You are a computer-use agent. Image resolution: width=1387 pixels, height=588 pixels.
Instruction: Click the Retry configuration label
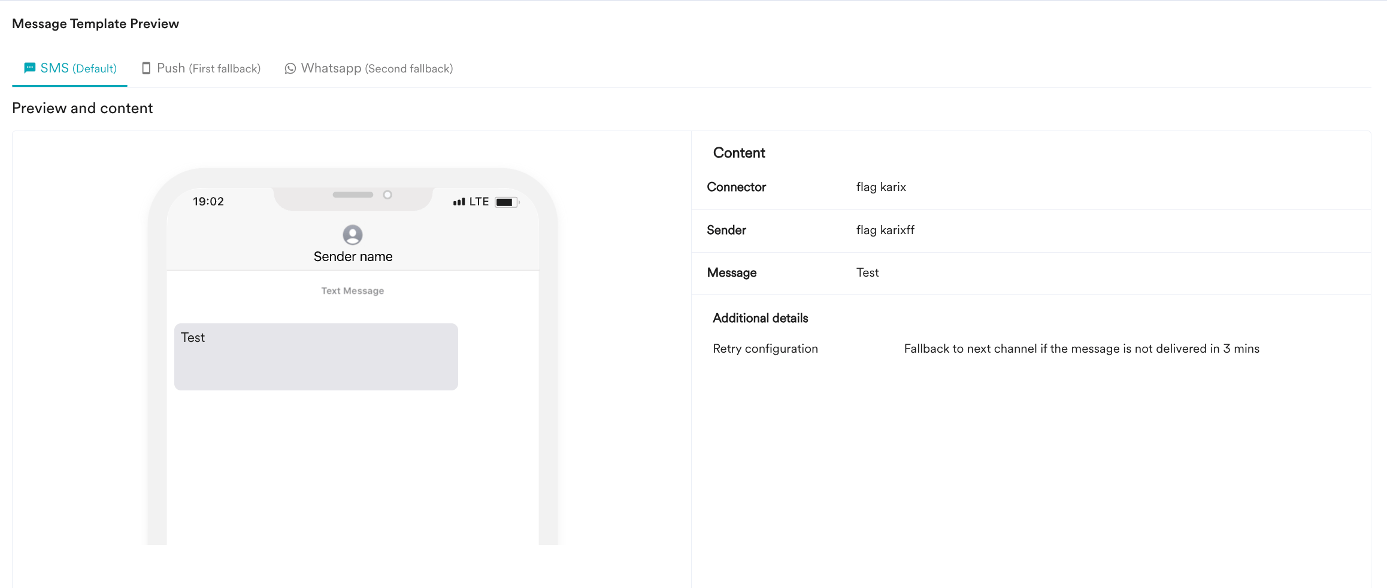765,348
